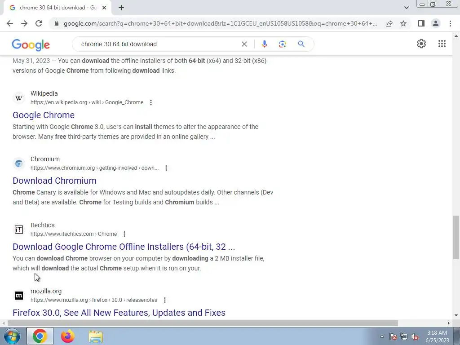Open more options for mozilla.org result
Screen dimensions: 460x345
164,300
